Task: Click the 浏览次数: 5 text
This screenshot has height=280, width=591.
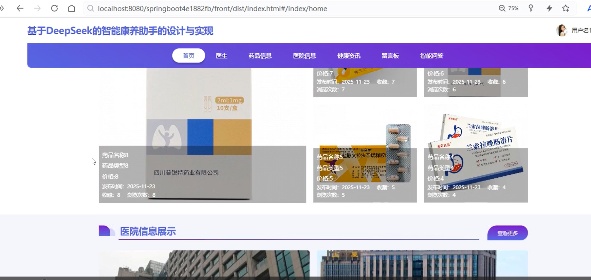Action: pos(331,195)
